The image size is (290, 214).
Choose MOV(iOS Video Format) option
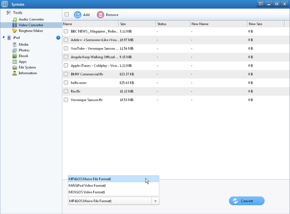[x=113, y=192]
